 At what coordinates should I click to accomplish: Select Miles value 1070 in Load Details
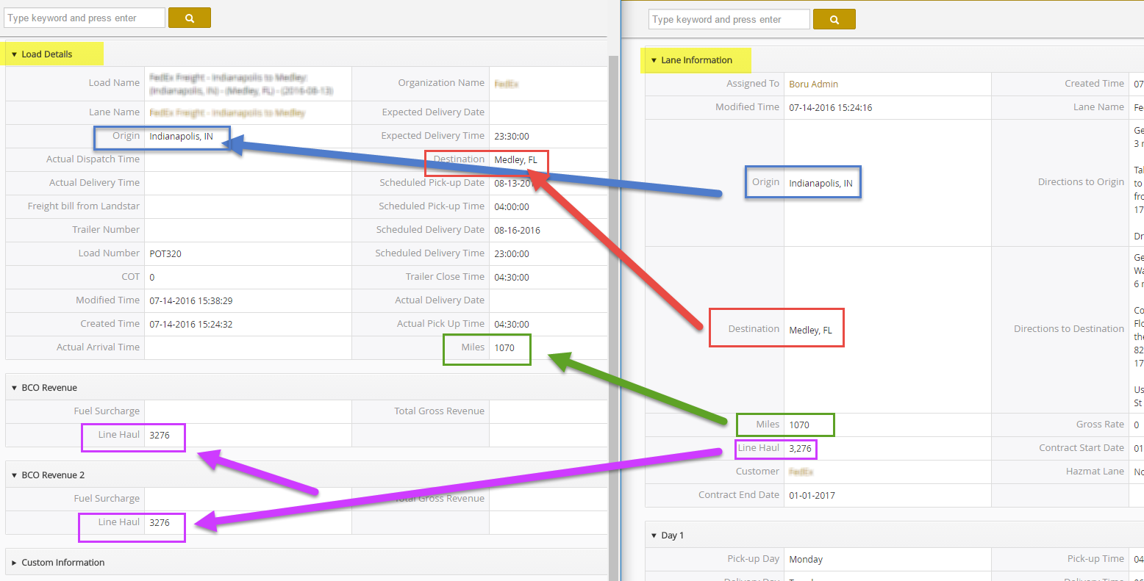click(x=504, y=347)
